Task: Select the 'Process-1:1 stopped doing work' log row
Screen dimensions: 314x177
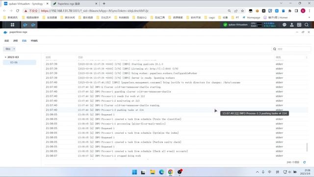Action: pos(176,156)
